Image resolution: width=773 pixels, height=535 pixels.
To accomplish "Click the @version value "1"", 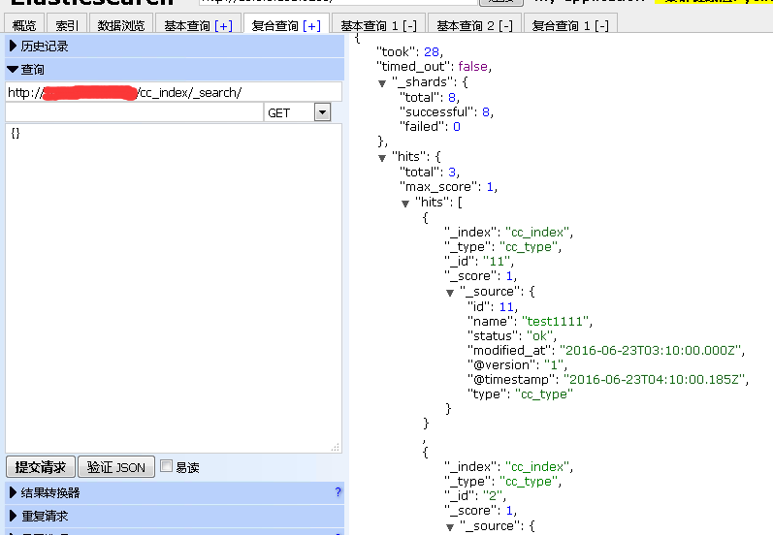I will coord(554,365).
